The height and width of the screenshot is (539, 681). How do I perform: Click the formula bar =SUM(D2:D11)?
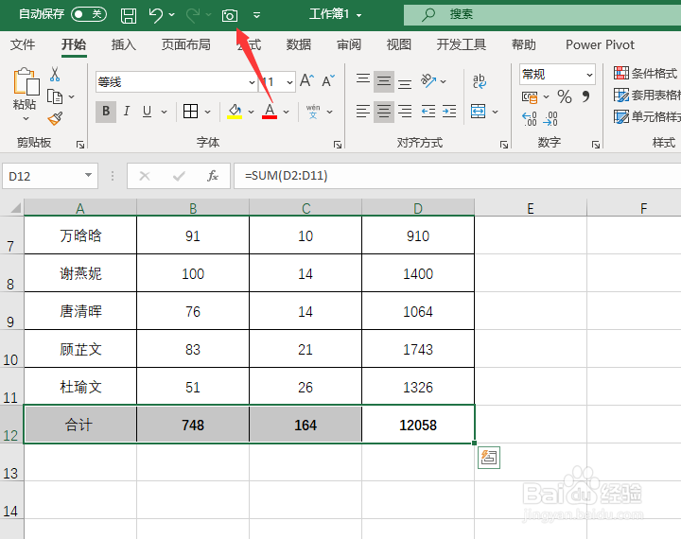[x=458, y=176]
